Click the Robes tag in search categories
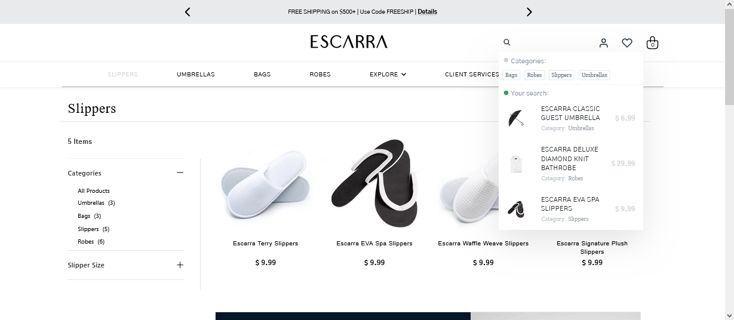The height and width of the screenshot is (320, 734). click(535, 75)
